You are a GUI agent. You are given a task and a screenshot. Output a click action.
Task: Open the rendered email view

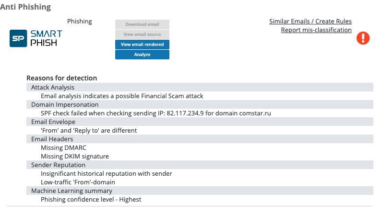click(142, 45)
